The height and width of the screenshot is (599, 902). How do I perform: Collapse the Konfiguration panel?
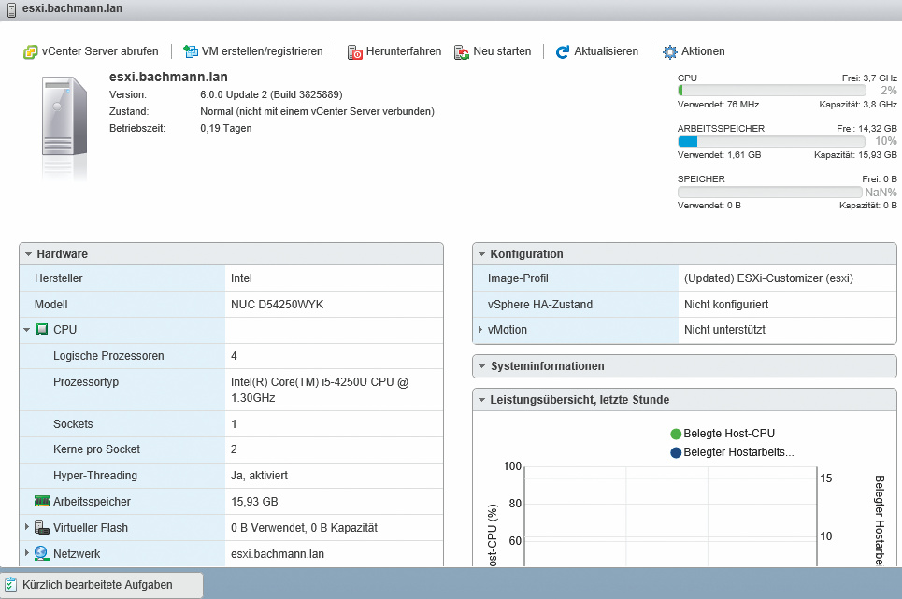point(481,254)
